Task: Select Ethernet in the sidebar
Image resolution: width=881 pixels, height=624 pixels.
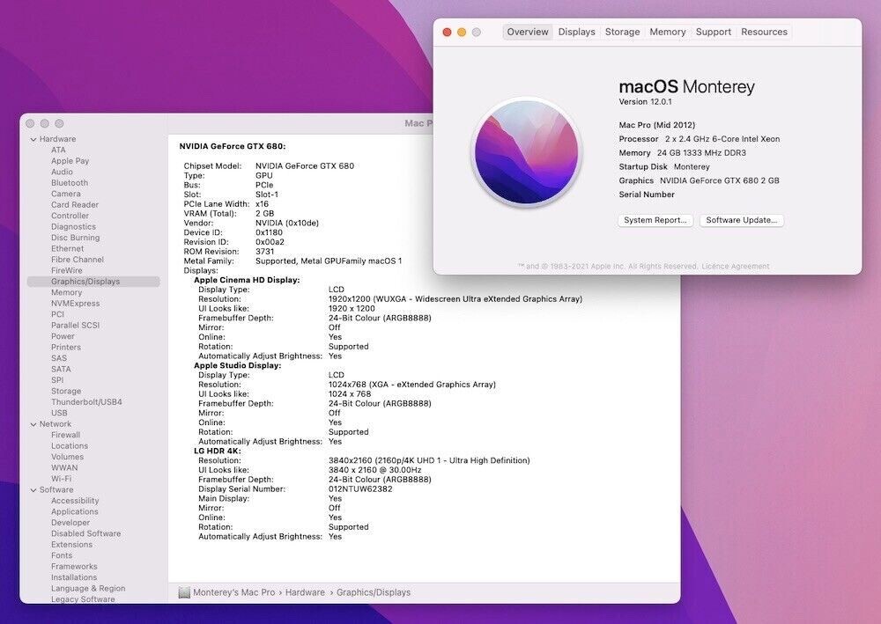Action: point(68,248)
